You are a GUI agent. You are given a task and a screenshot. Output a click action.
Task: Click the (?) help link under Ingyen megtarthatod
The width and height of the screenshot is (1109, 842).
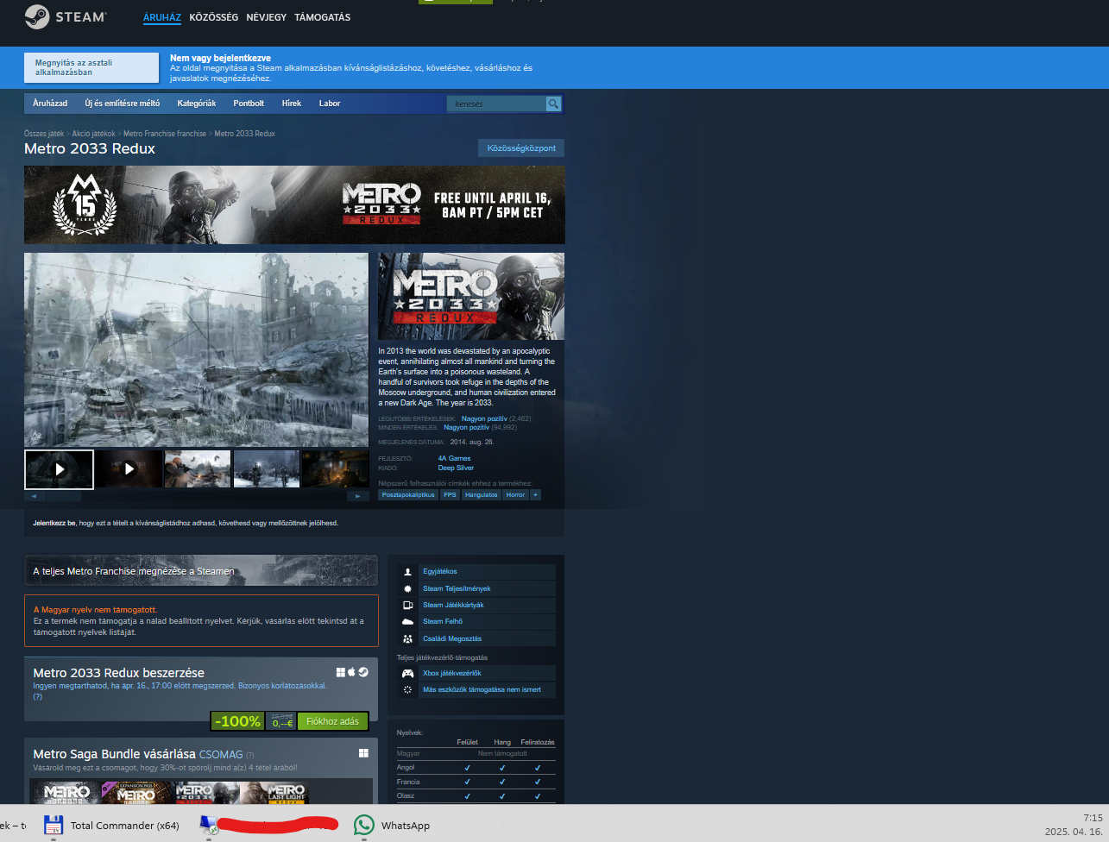click(37, 696)
